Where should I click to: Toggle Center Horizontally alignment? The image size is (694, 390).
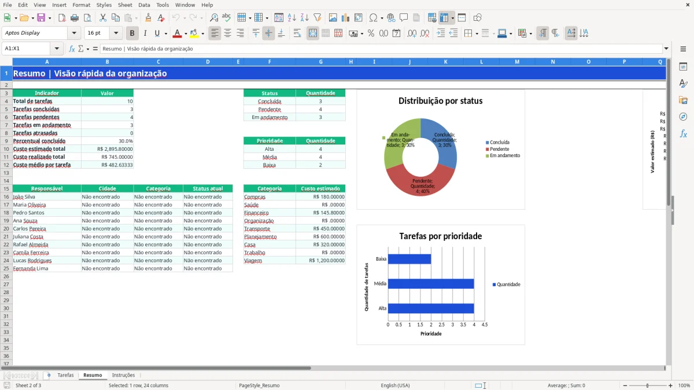coord(227,34)
